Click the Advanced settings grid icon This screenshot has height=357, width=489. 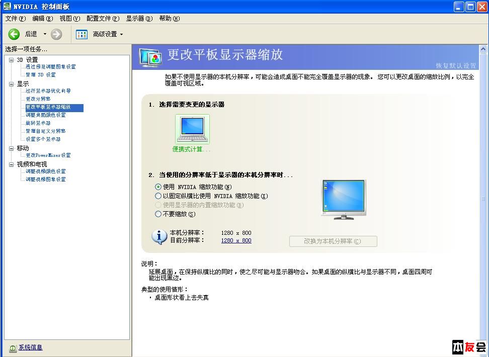point(81,34)
